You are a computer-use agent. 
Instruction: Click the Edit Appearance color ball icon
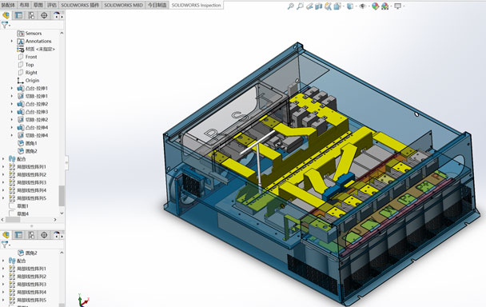click(375, 6)
